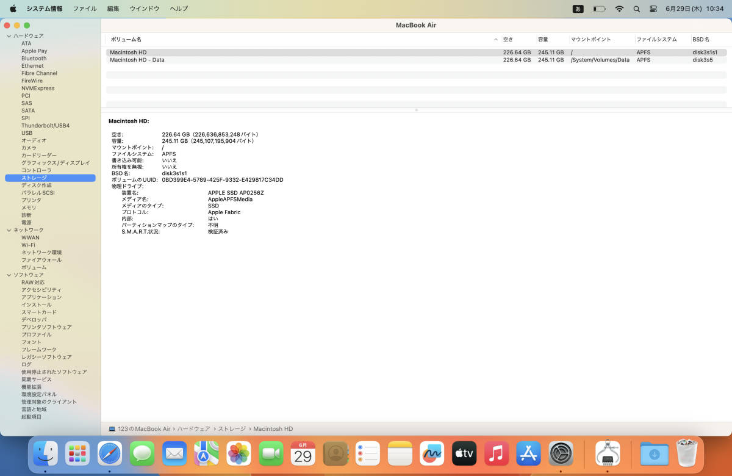Select USB in the hardware sidebar
The width and height of the screenshot is (732, 476).
[x=27, y=133]
